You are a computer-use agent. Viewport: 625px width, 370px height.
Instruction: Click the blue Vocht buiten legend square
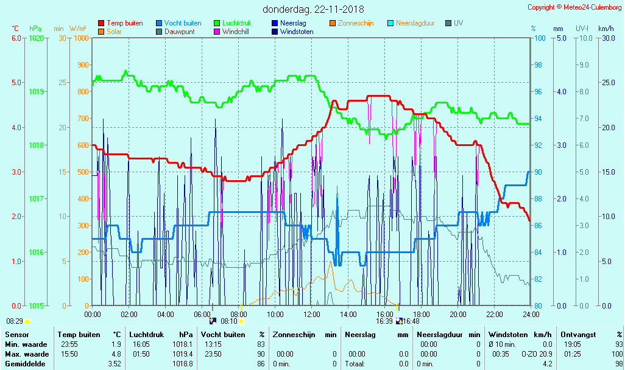click(159, 23)
